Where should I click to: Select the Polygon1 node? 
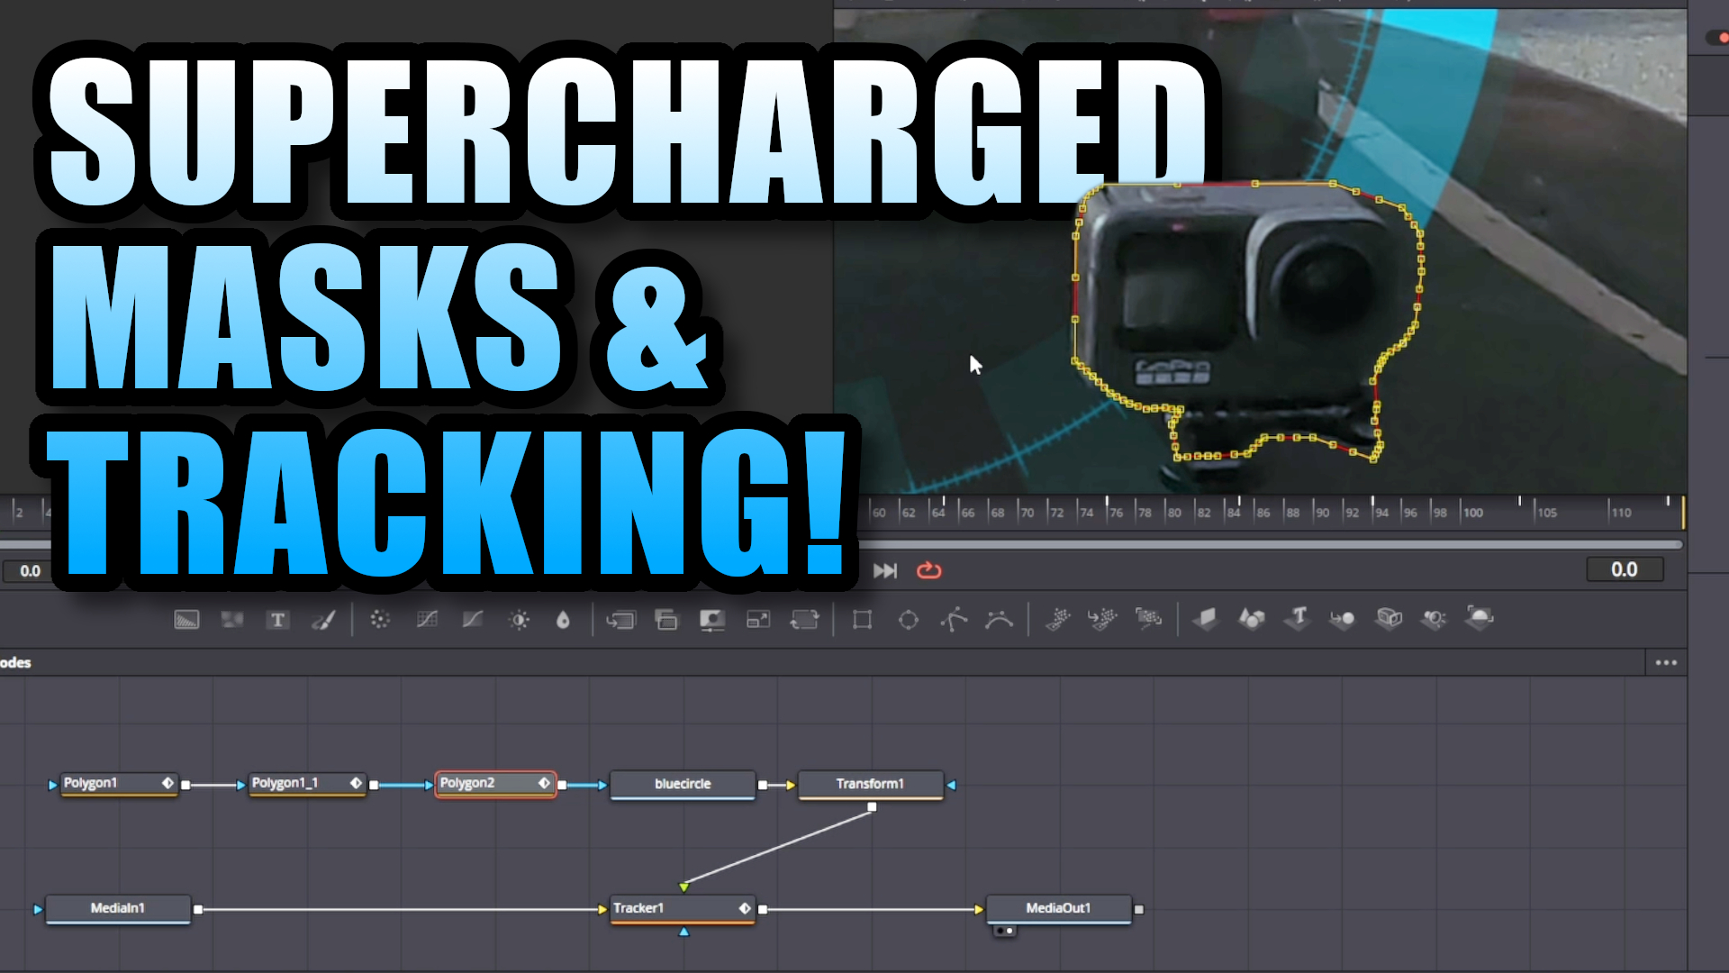117,784
